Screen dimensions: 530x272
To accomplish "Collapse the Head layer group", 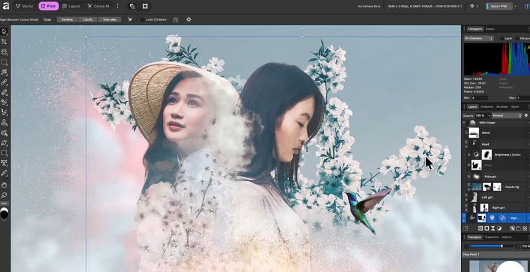I will coord(467,147).
